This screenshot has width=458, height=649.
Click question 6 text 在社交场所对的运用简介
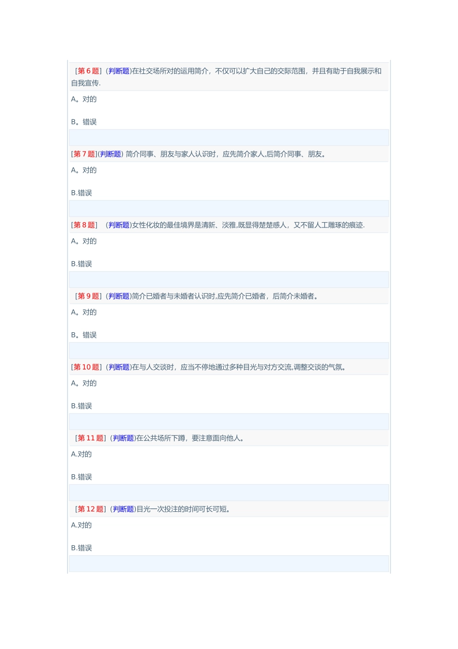click(x=227, y=77)
